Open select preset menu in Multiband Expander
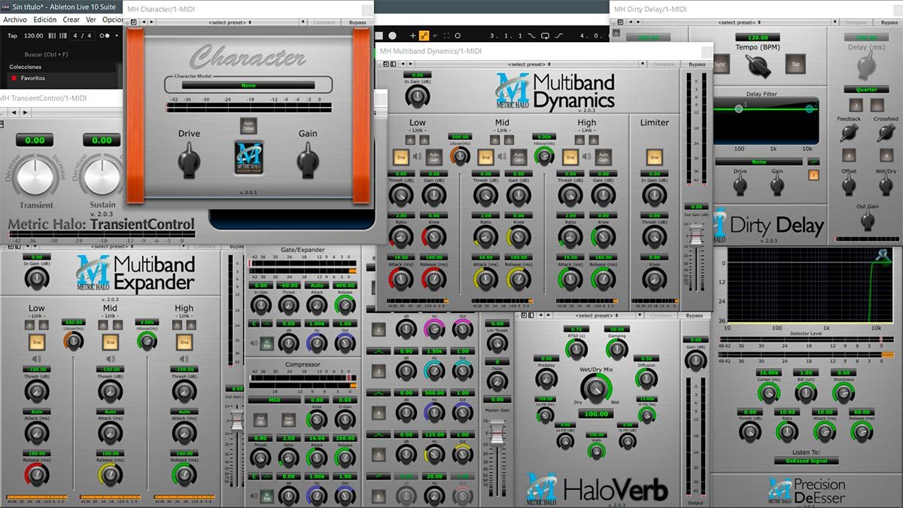The height and width of the screenshot is (508, 903). pos(111,247)
